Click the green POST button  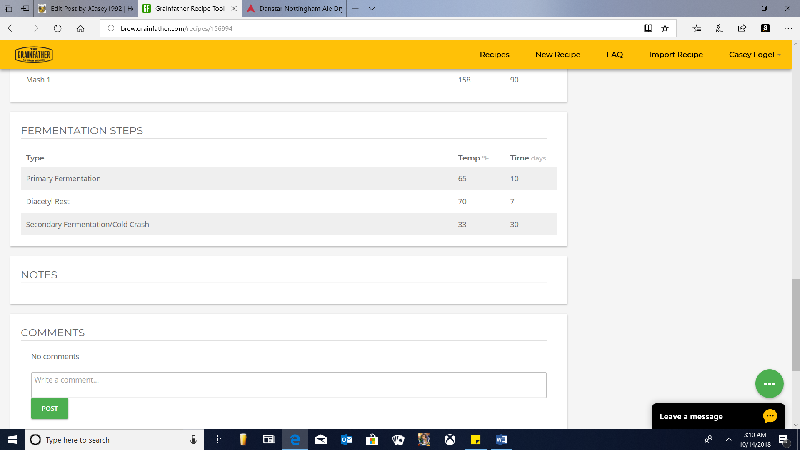pyautogui.click(x=50, y=408)
